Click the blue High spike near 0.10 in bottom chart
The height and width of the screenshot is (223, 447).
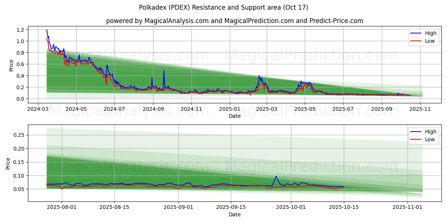[x=276, y=177]
